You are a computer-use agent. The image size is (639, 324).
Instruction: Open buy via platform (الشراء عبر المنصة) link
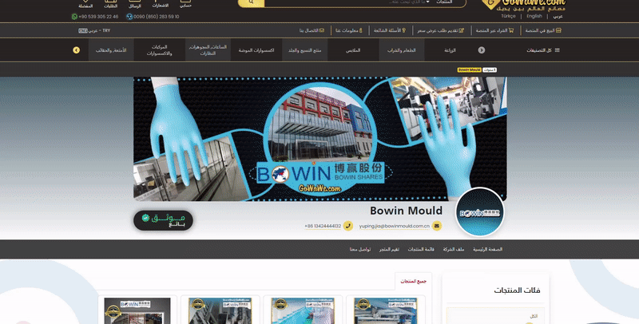point(494,30)
